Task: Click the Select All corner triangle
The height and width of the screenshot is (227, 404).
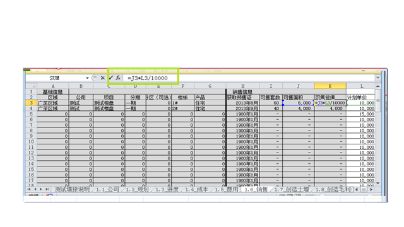Action: click(32, 86)
